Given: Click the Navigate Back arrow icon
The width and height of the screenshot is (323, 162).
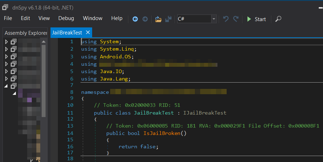Looking at the screenshot, I should point(135,19).
